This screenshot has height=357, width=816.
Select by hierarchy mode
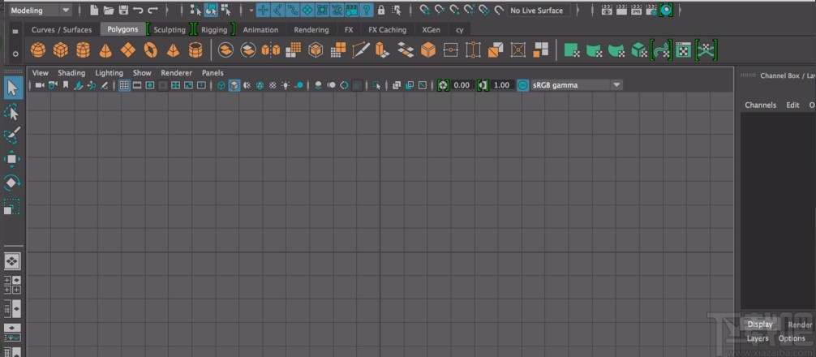(195, 10)
